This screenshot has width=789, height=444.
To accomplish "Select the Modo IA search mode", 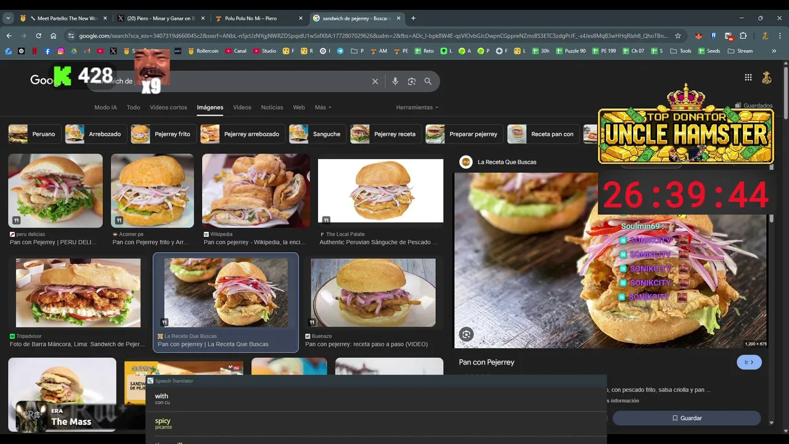I will pos(105,107).
